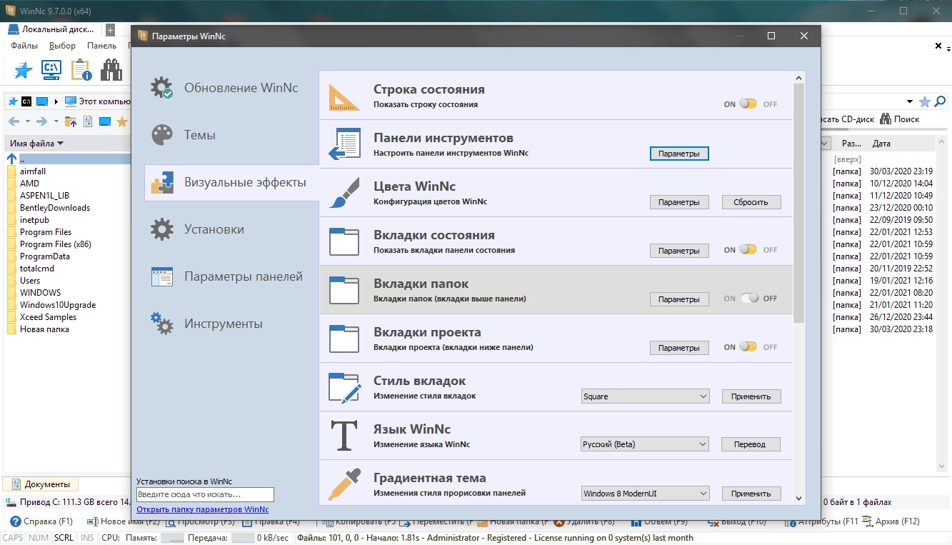Click Параметры button for Панели инструментов
Screen dimensions: 952x545
coord(679,154)
